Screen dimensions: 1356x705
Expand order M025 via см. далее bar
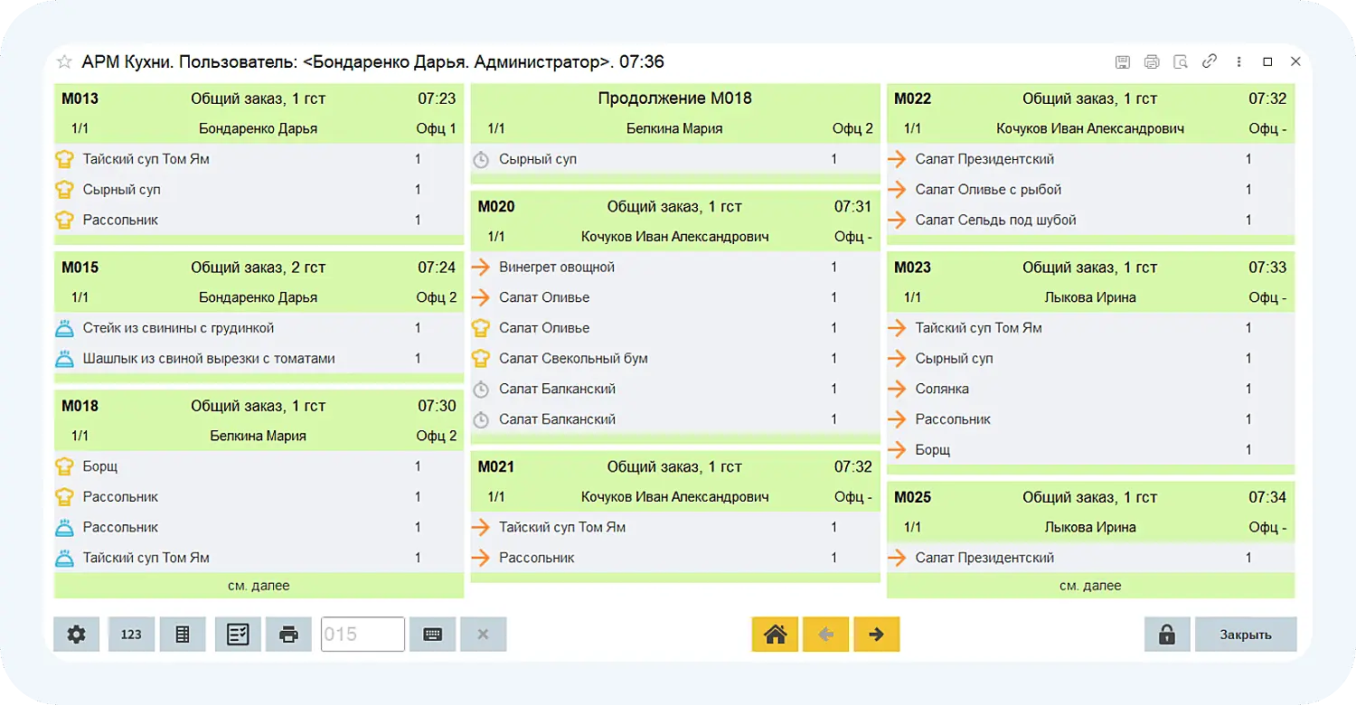click(1090, 586)
